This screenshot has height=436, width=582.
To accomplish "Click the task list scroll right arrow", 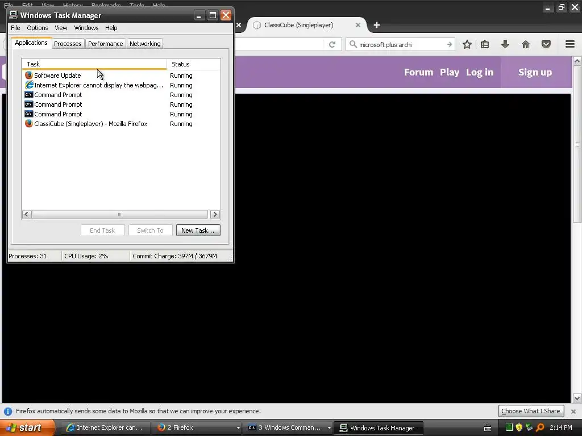I will [x=215, y=214].
